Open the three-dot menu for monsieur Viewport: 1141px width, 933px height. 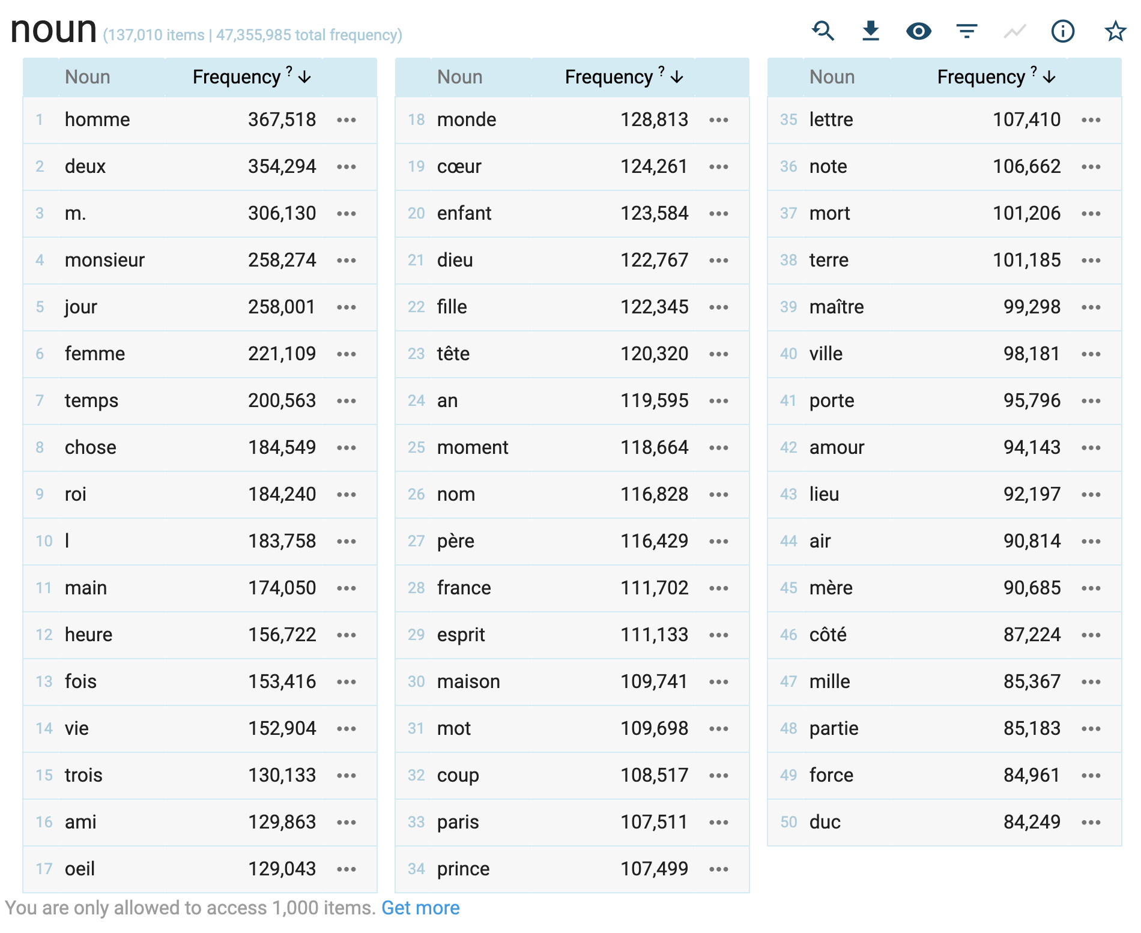tap(347, 261)
